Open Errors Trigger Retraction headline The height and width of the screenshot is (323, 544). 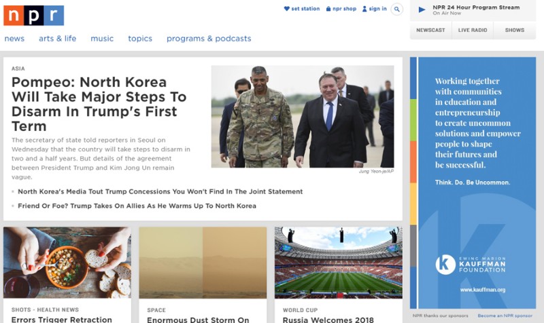click(x=62, y=319)
